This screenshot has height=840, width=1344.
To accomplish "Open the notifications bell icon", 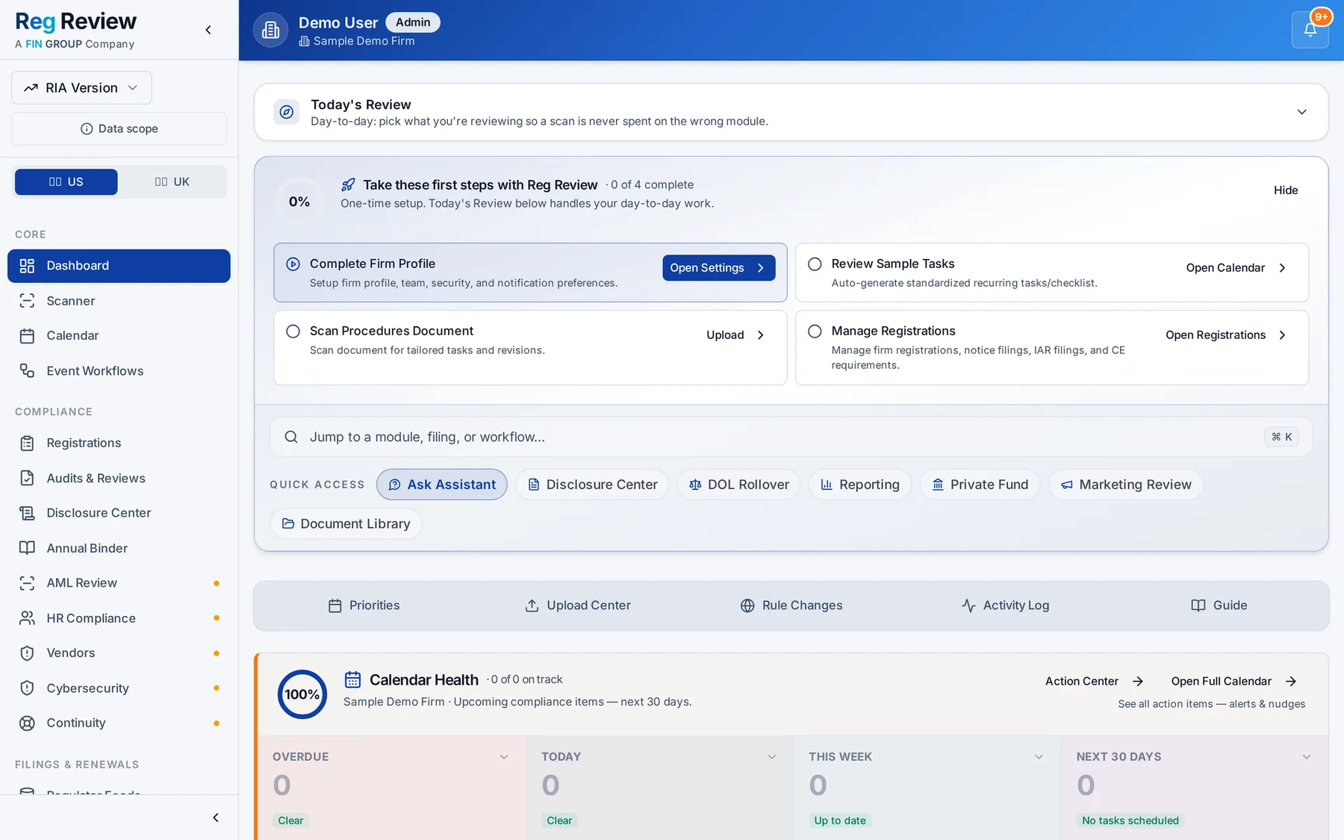I will 1310,30.
